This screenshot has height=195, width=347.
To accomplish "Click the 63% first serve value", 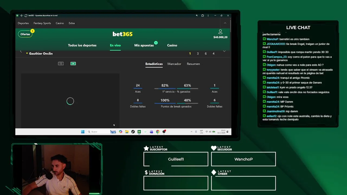I will click(x=187, y=85).
